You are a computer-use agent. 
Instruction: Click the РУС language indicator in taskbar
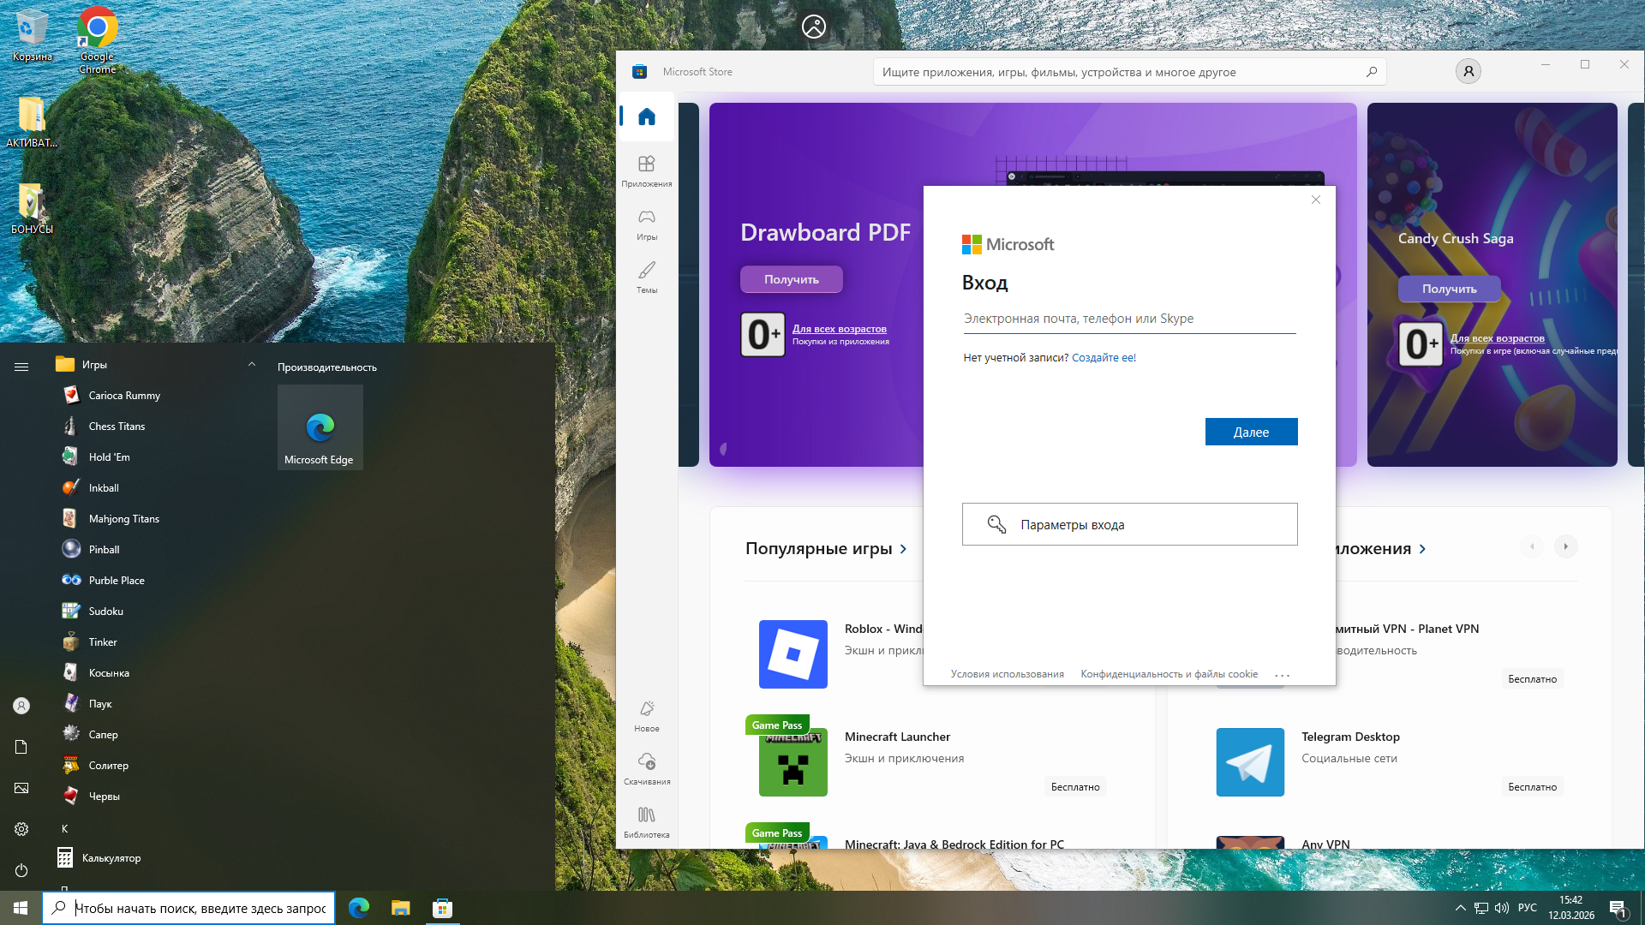coord(1527,908)
